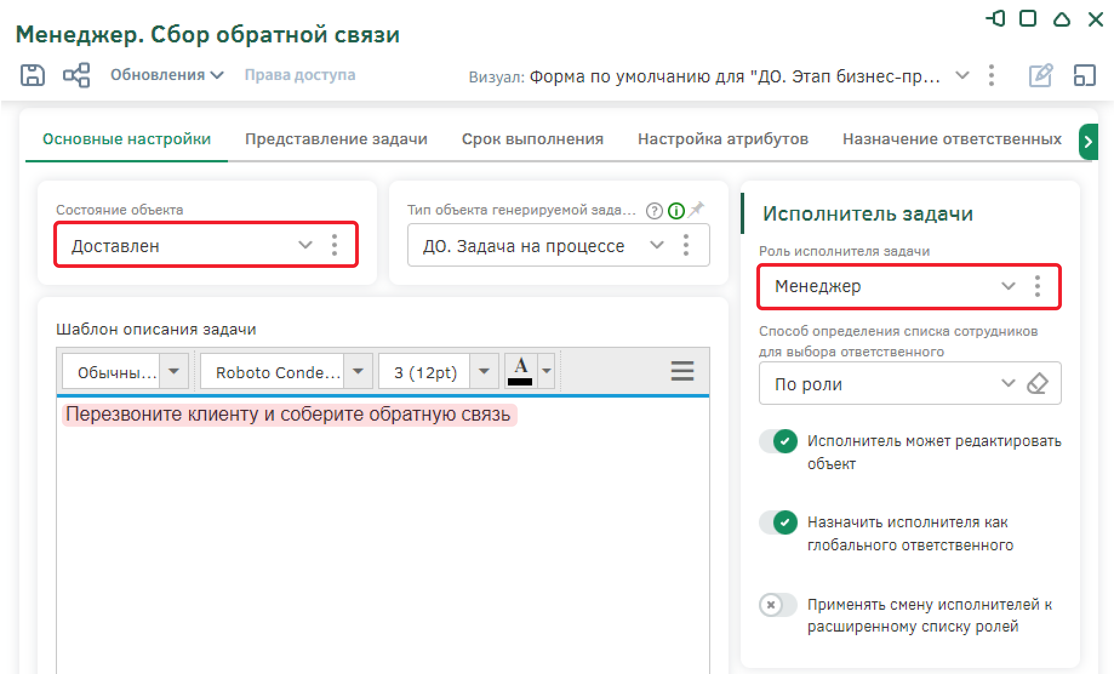Open the 'Срок выполнения' tab

coord(532,139)
